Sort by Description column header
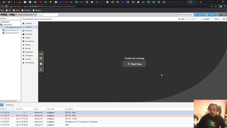This screenshot has width=227, height=128. point(128,109)
